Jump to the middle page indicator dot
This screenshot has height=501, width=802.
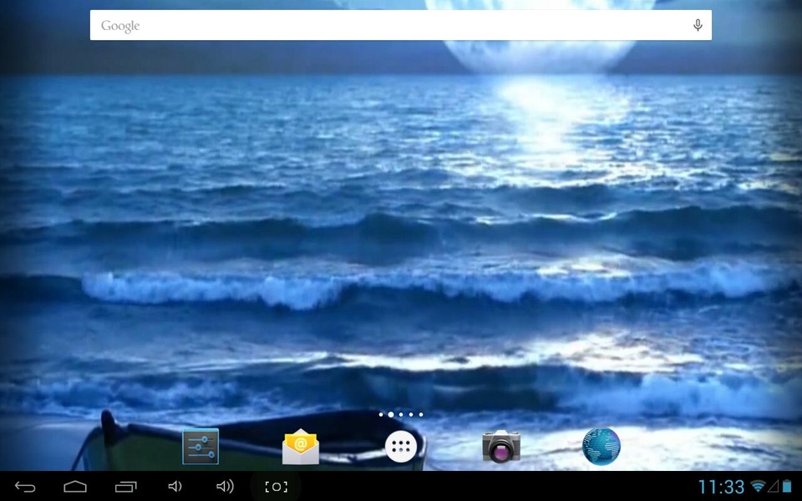coord(401,415)
